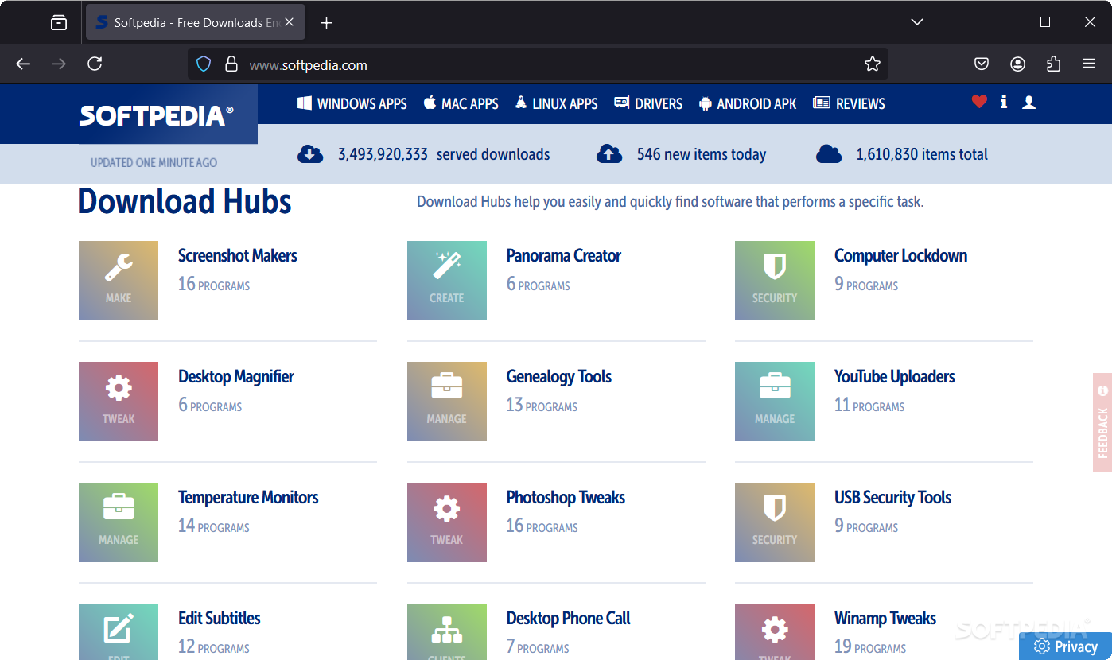This screenshot has width=1112, height=660.
Task: Click the Softpedia logo
Action: click(157, 116)
